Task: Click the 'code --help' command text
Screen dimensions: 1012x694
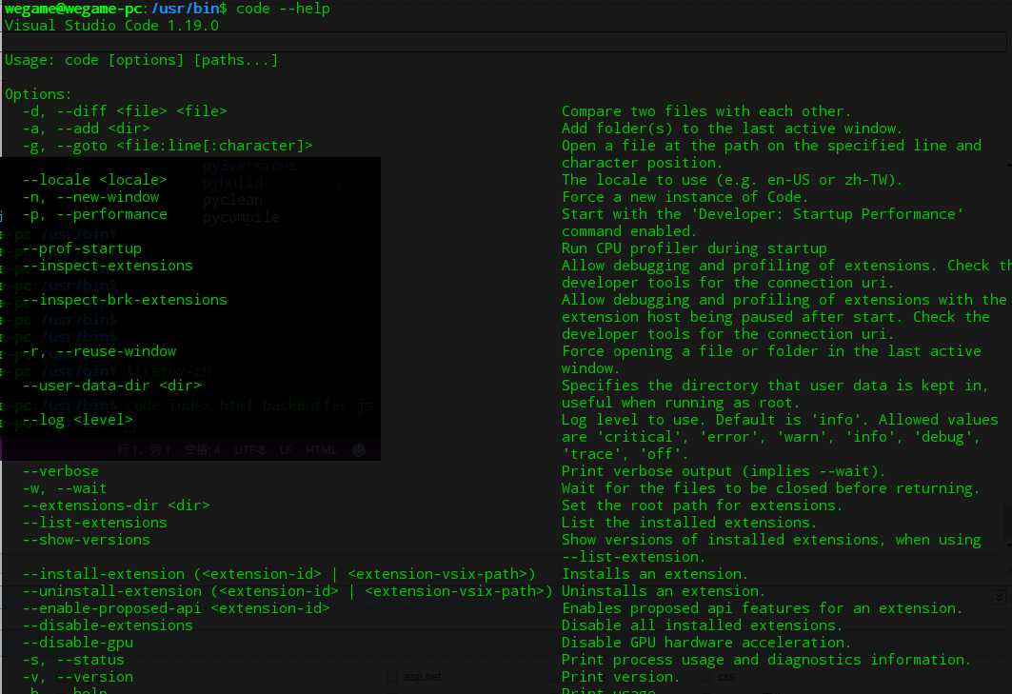Action: (x=283, y=9)
